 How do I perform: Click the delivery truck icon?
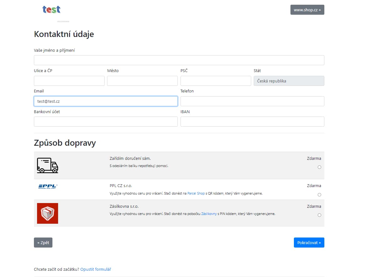[x=47, y=165]
